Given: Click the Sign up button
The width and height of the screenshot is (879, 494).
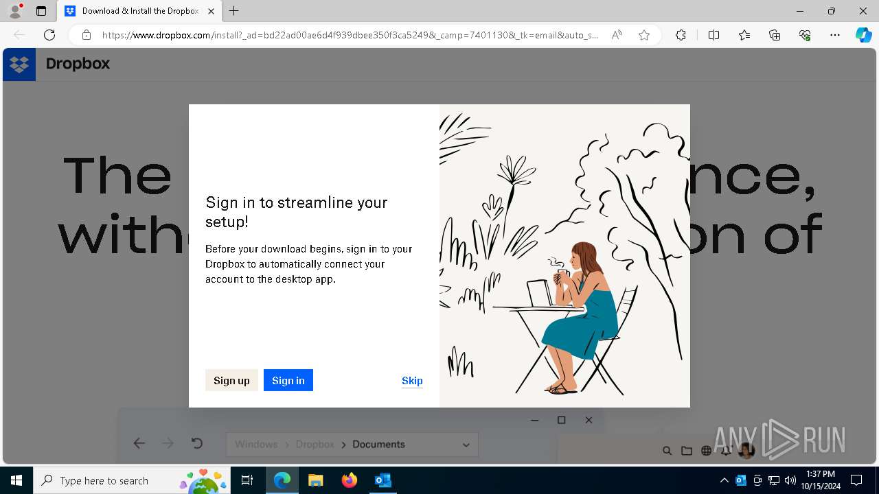Looking at the screenshot, I should click(231, 380).
